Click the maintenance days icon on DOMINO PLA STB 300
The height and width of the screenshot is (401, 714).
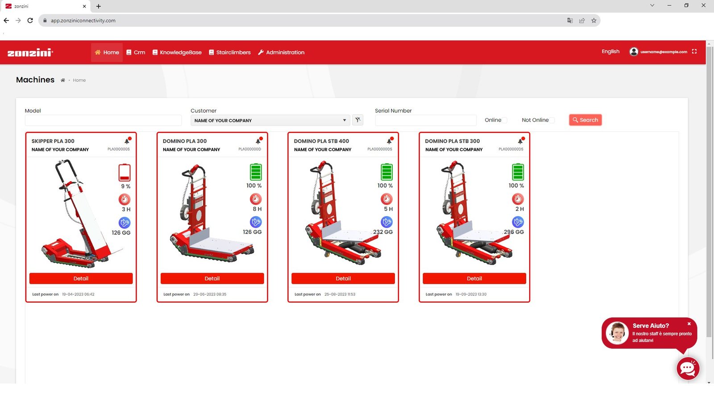[x=518, y=222]
